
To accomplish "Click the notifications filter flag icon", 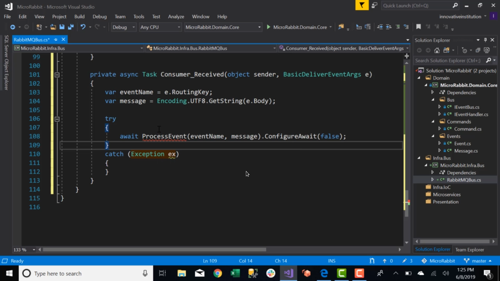I will [x=362, y=5].
